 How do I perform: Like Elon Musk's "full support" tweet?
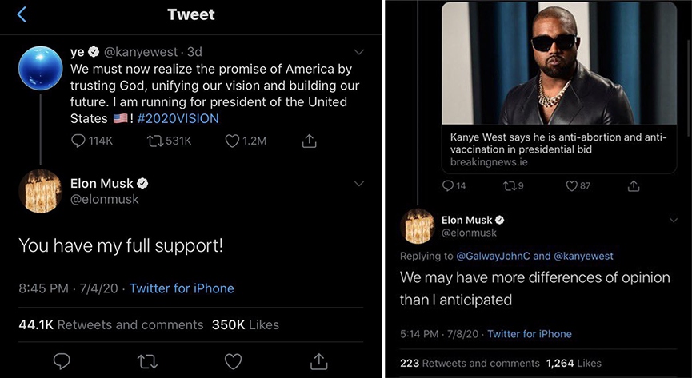pos(233,361)
